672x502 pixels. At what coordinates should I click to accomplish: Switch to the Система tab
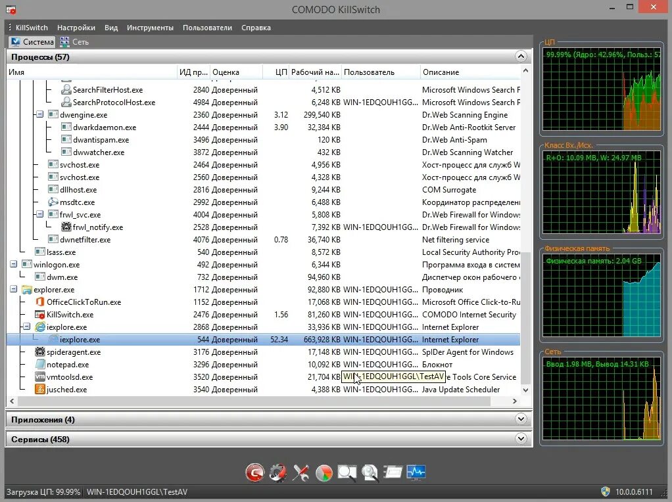[32, 41]
